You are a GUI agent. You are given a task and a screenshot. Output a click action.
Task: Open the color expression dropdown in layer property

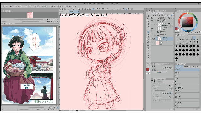tap(160, 72)
